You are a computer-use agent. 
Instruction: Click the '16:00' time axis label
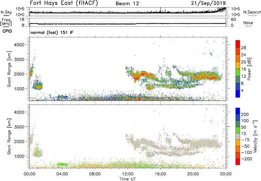(x=160, y=174)
